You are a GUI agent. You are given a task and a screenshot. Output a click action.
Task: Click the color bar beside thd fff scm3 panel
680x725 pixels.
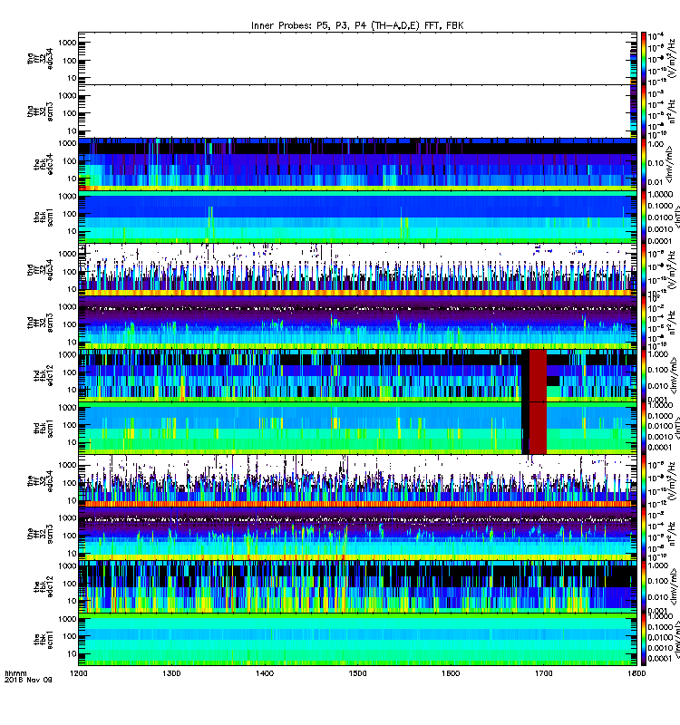(x=644, y=323)
